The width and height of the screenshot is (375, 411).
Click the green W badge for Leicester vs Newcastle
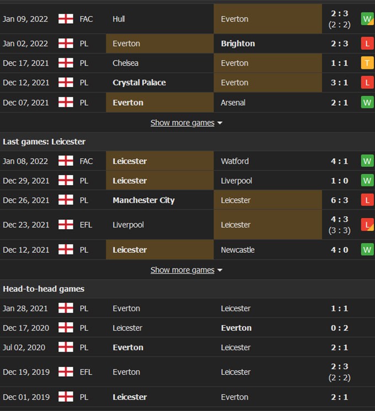point(367,250)
